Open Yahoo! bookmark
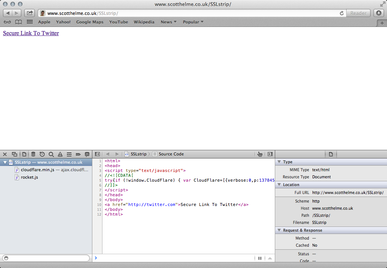The image size is (387, 268). pos(63,22)
